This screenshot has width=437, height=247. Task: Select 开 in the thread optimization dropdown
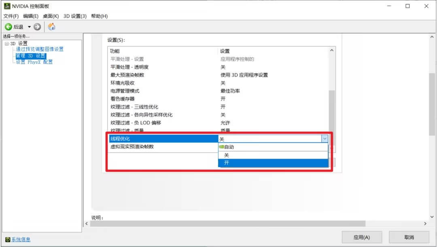243,163
